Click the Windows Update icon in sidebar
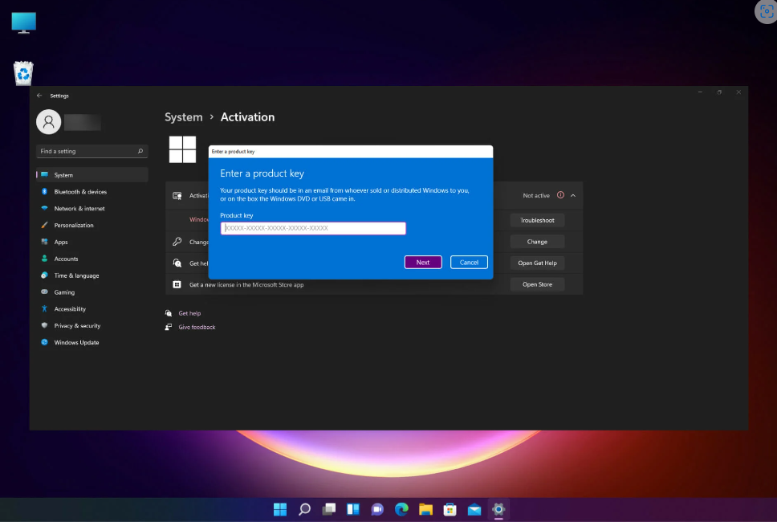 44,342
